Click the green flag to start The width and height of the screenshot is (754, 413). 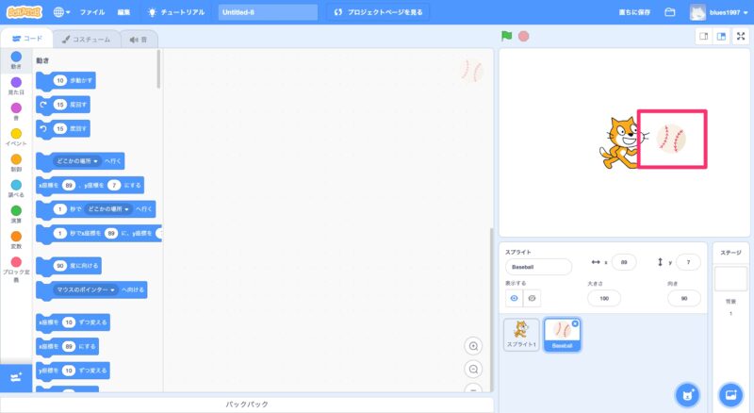[507, 36]
